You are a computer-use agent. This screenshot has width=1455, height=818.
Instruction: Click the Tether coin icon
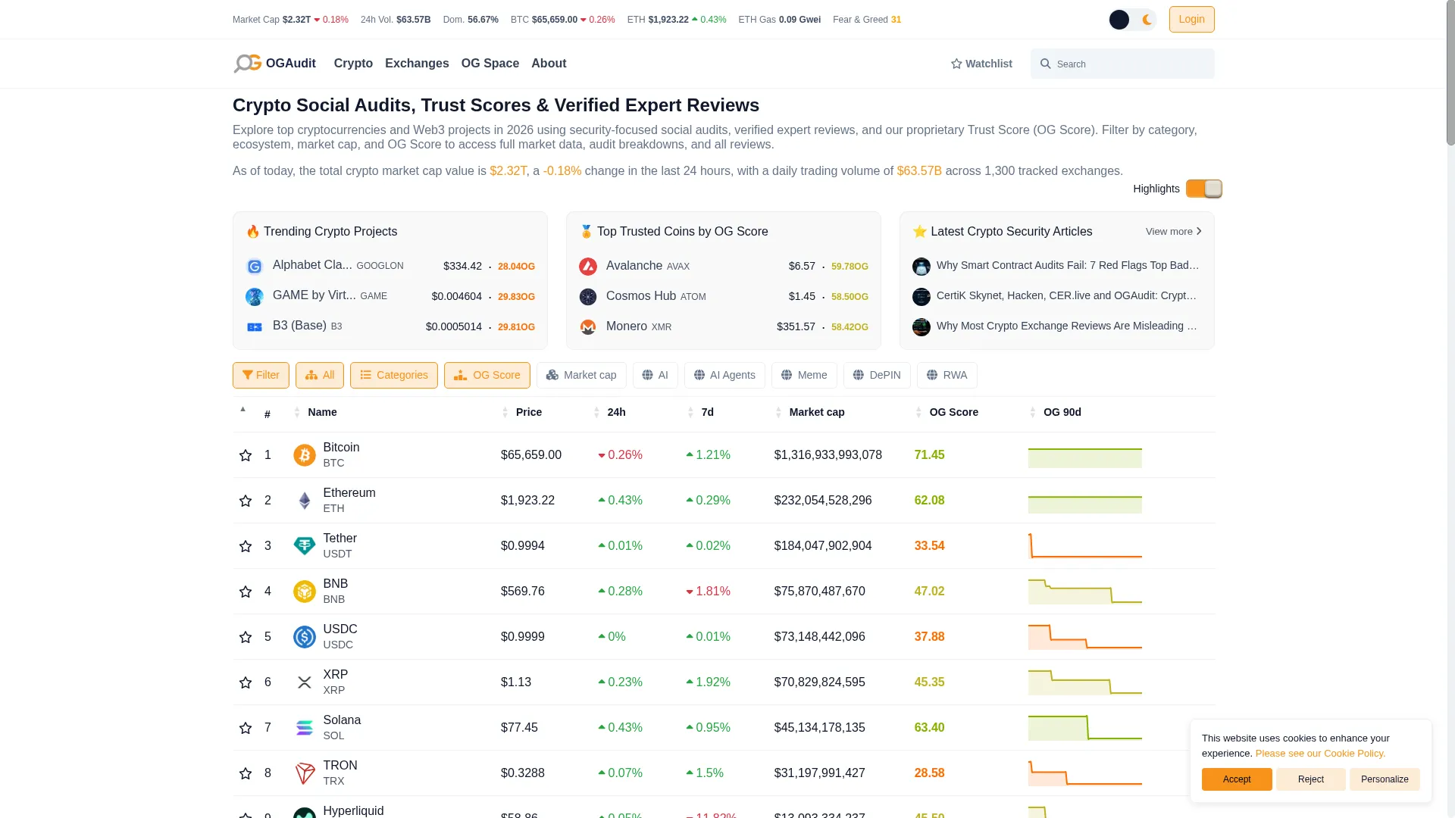pyautogui.click(x=305, y=546)
